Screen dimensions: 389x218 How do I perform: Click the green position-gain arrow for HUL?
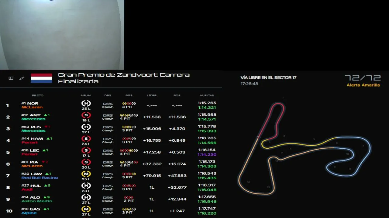coord(45,185)
